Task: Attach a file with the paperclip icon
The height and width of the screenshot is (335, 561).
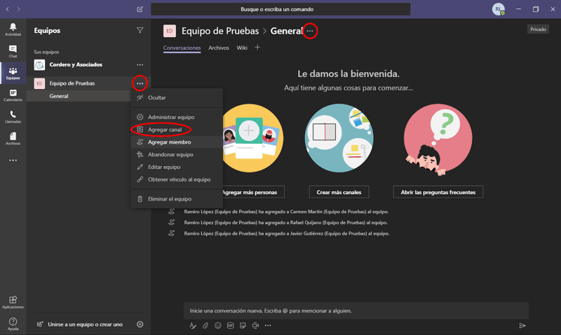Action: 205,325
